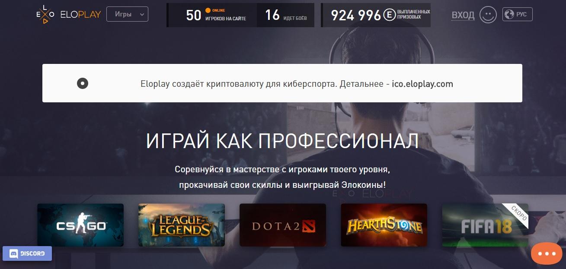Select the League of Legends card
The width and height of the screenshot is (566, 269).
pos(182,225)
